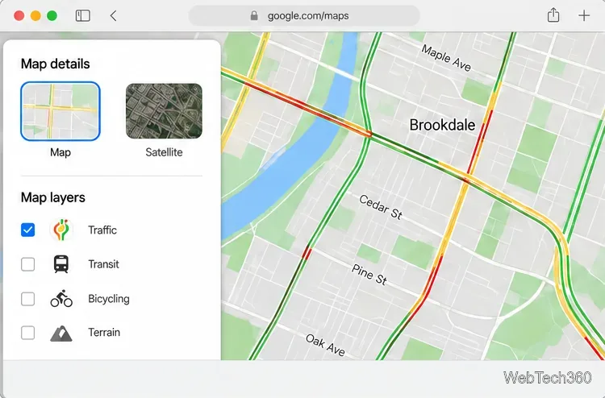Click the Maple Ave street label
The height and width of the screenshot is (398, 605).
[x=446, y=58]
